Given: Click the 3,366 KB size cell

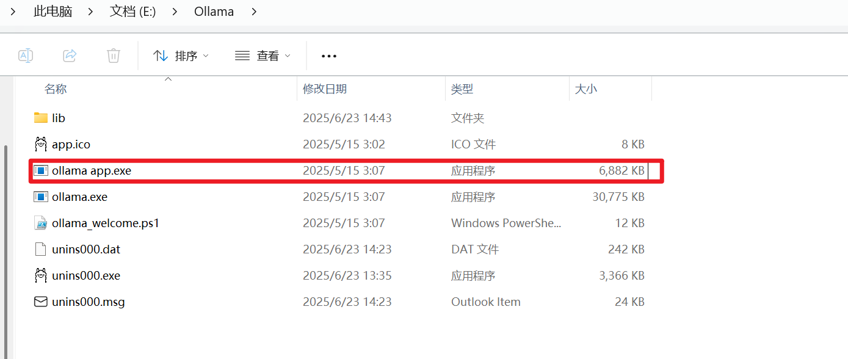Looking at the screenshot, I should 622,276.
